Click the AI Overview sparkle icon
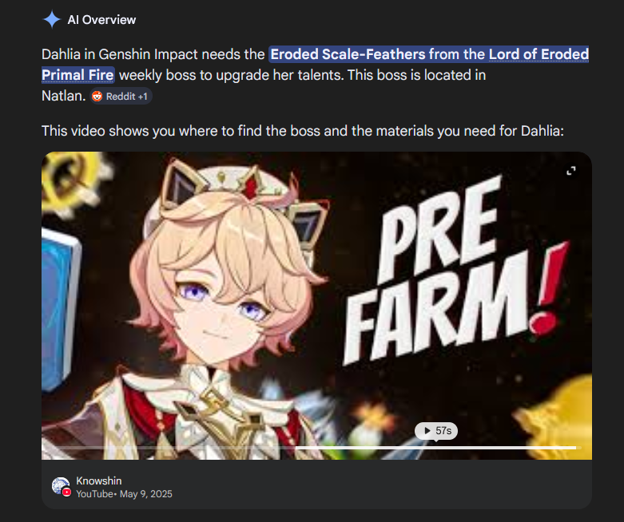 coord(52,19)
